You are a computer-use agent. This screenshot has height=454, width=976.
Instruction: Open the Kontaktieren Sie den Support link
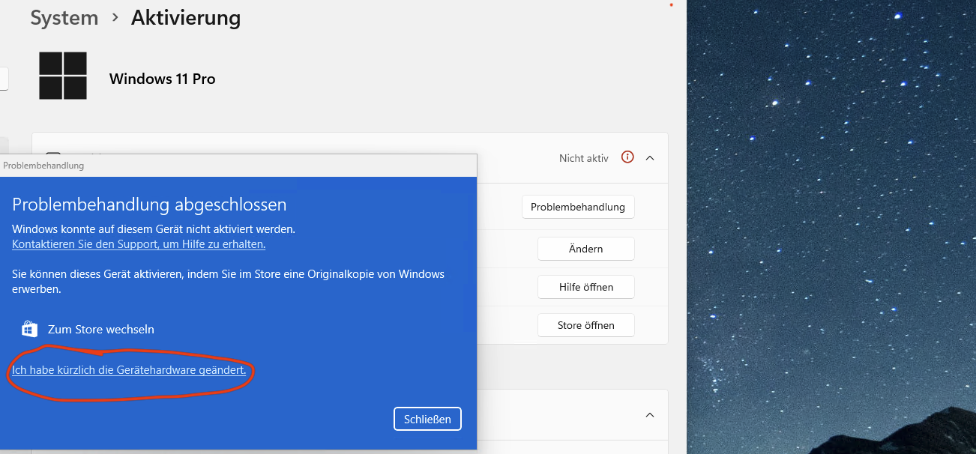(139, 244)
